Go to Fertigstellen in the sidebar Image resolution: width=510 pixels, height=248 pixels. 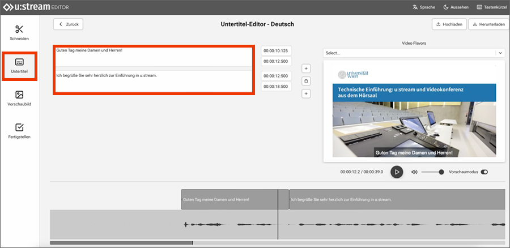point(19,131)
